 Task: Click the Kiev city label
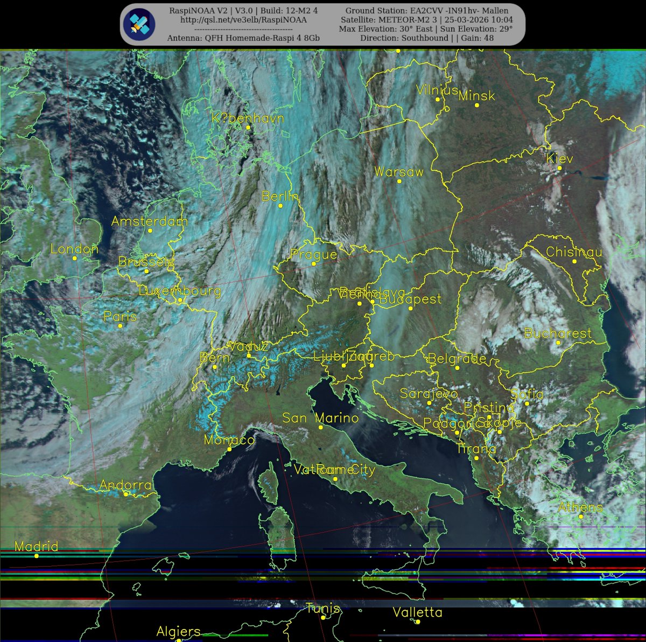point(559,159)
